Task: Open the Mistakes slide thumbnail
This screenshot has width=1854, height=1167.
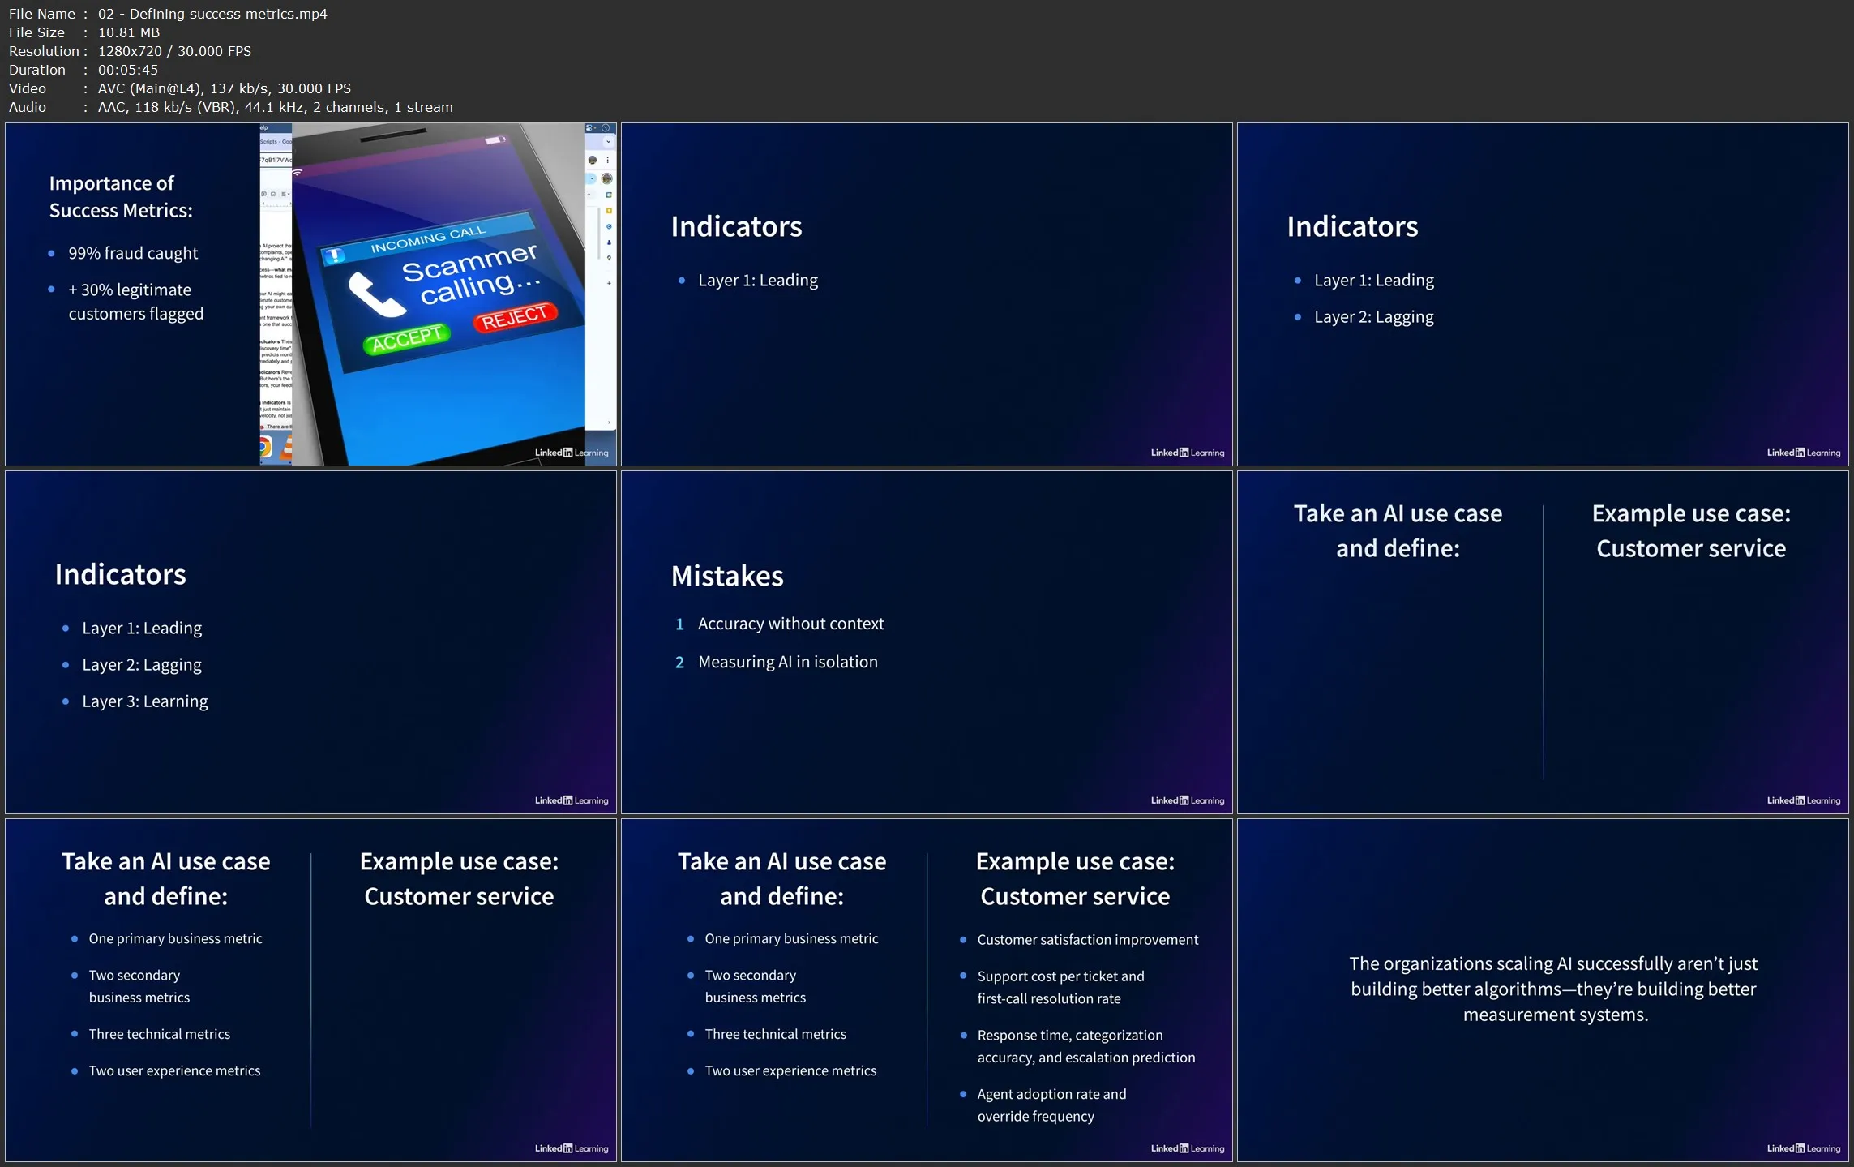Action: 927,642
